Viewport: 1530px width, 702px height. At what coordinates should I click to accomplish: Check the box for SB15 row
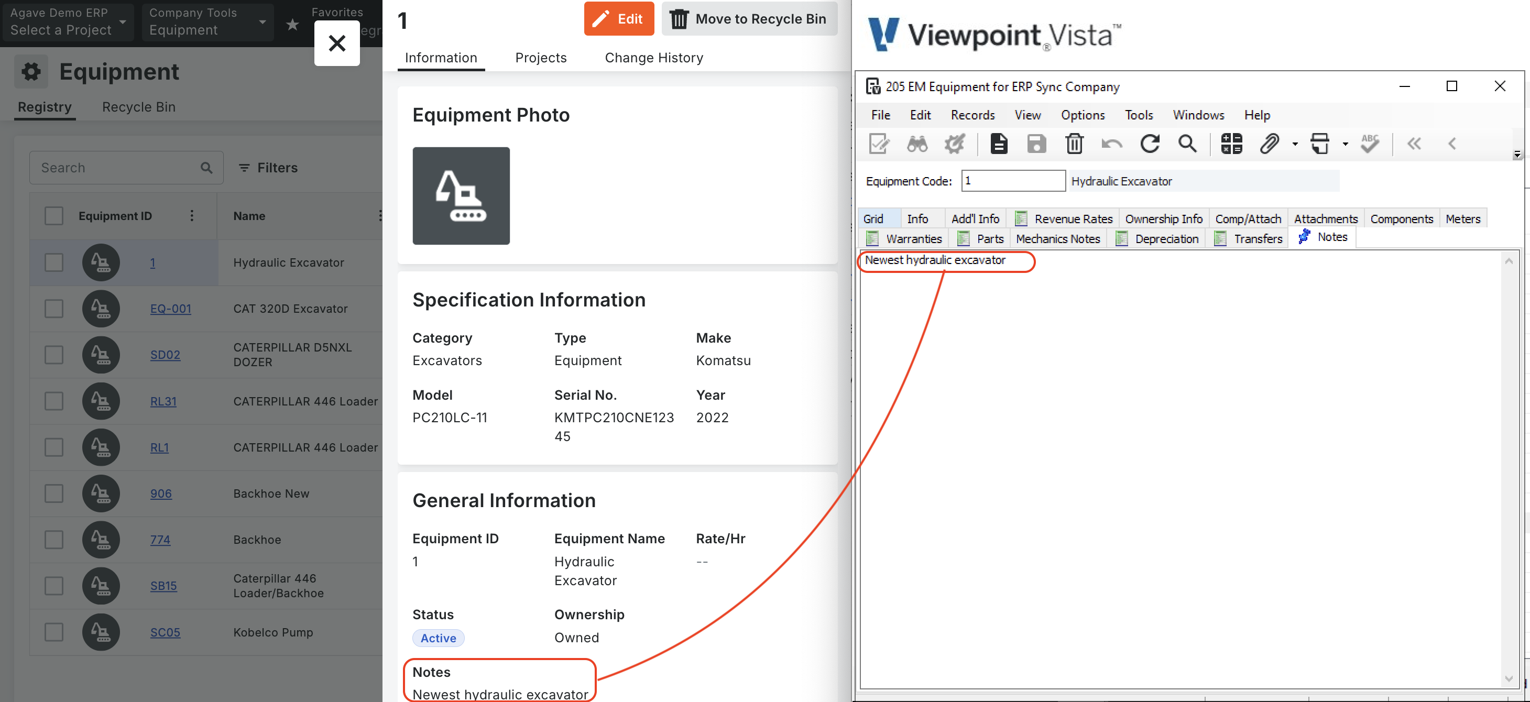click(54, 586)
